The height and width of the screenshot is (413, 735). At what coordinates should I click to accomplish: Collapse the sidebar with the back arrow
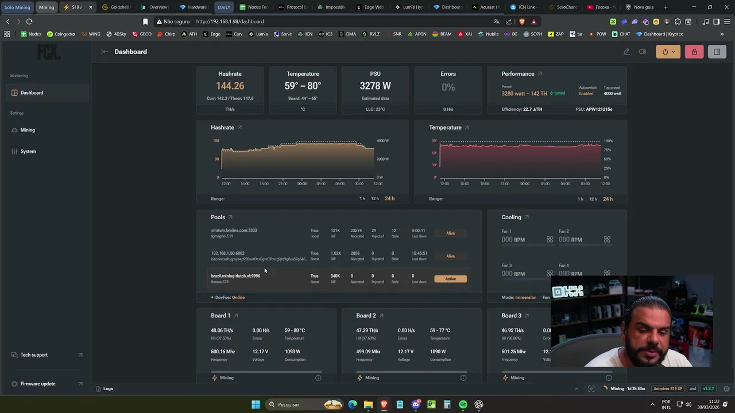coord(105,52)
